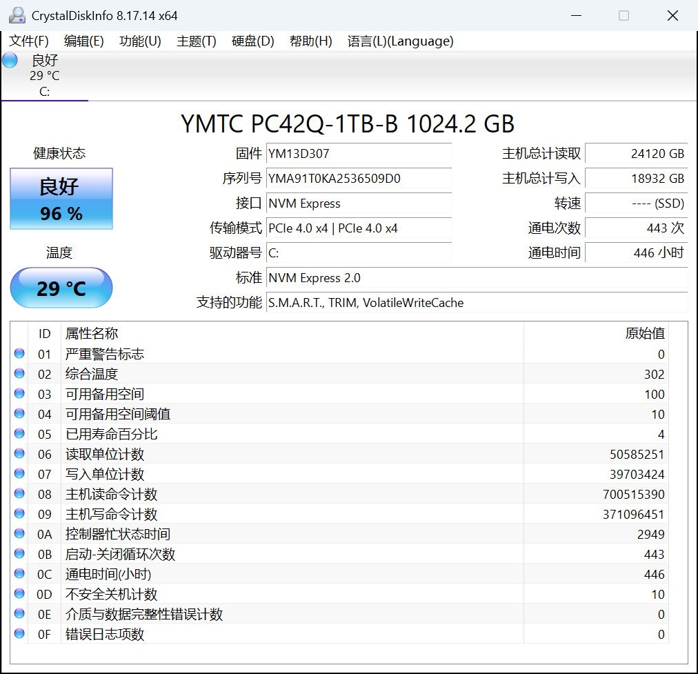Click the ID column header
Viewport: 698px width, 674px height.
[x=45, y=333]
